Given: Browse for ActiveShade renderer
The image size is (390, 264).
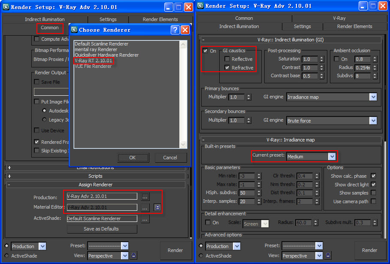Looking at the screenshot, I should [x=145, y=219].
